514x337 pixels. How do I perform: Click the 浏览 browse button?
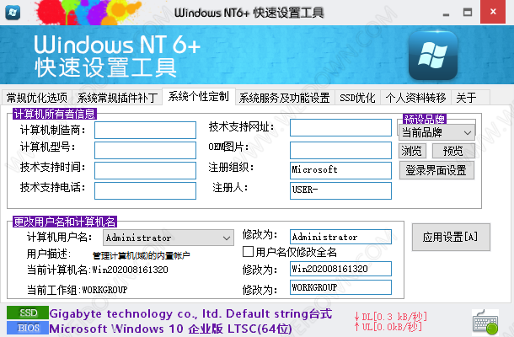[412, 151]
